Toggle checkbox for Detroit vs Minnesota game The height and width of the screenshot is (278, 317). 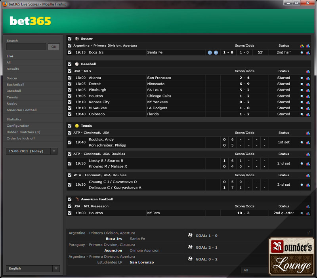click(x=70, y=84)
